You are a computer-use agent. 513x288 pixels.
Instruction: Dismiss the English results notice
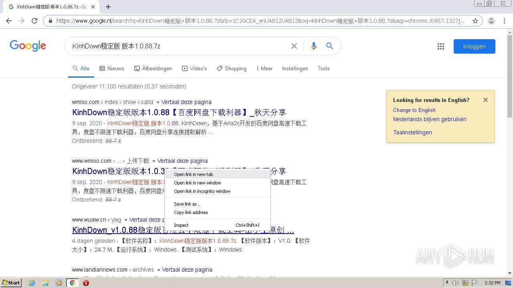(x=485, y=100)
